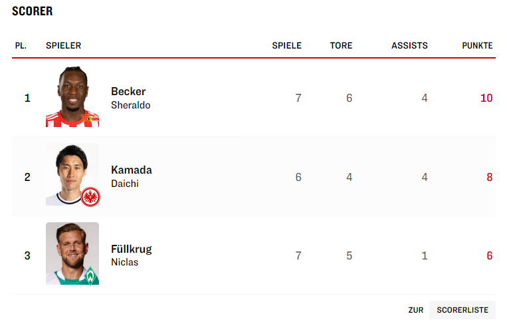Click Daichi Kamada's player photo
The image size is (507, 324).
click(x=72, y=174)
